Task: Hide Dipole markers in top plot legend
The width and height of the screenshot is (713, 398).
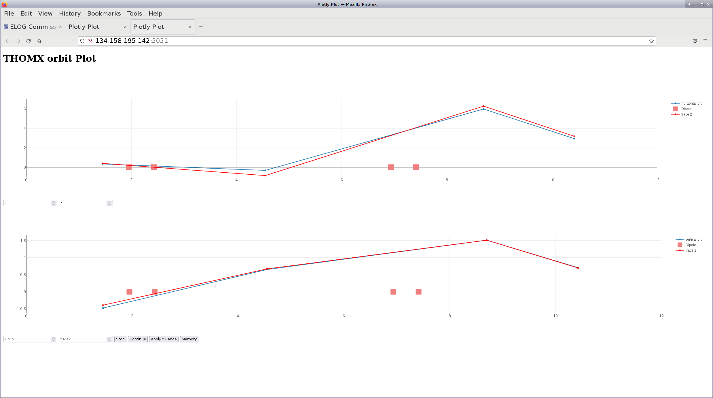Action: [686, 109]
